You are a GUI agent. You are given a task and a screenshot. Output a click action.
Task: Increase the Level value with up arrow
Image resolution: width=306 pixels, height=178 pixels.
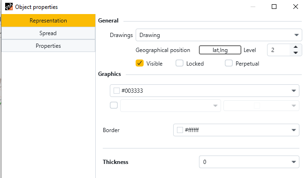click(x=296, y=47)
